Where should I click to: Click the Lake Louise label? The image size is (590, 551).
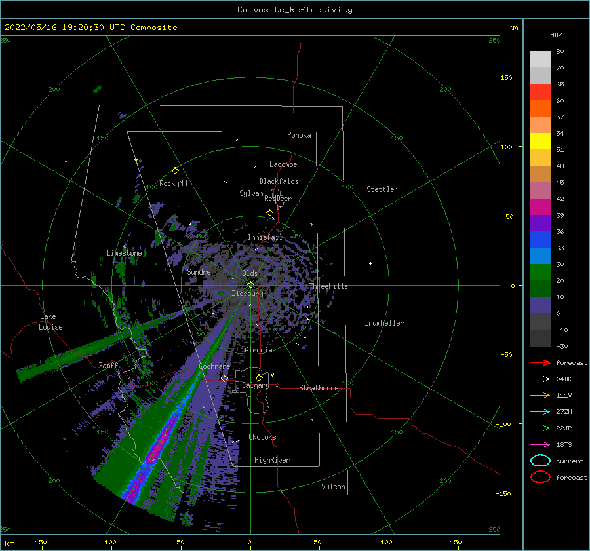pos(51,322)
